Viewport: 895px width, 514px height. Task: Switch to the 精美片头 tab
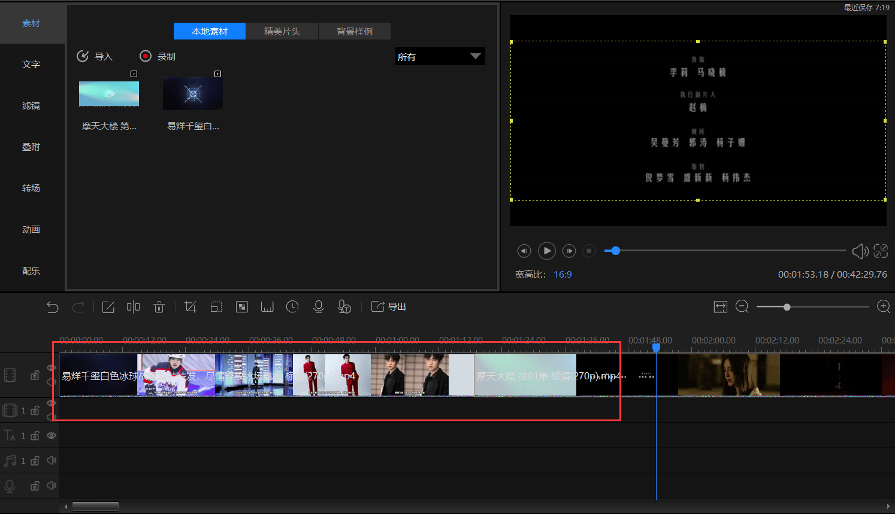[282, 31]
